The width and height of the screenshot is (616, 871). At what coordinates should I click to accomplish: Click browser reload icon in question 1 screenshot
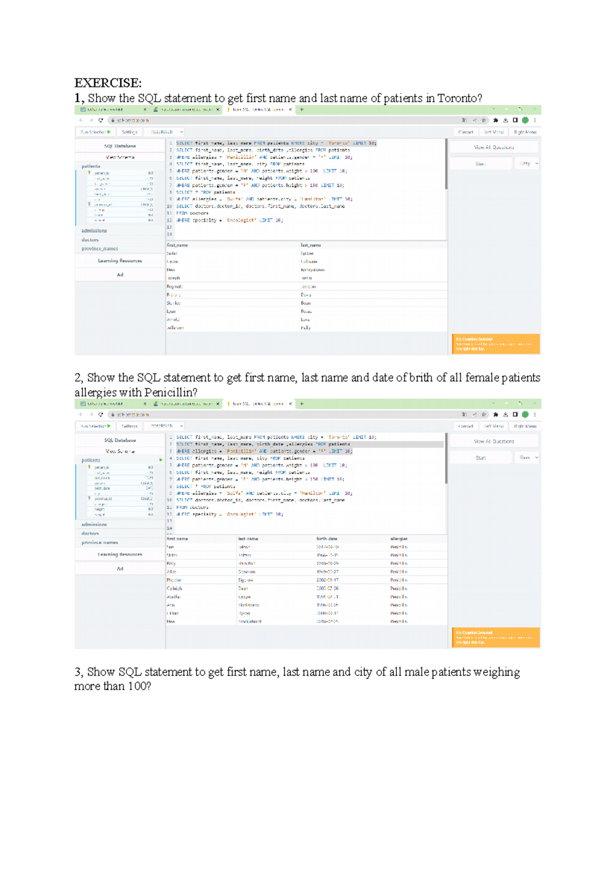click(x=101, y=120)
